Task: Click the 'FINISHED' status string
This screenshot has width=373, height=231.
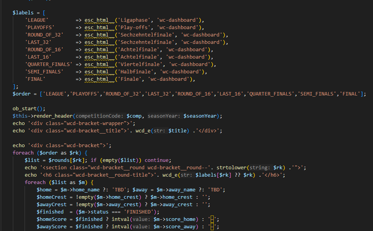Action: click(x=138, y=212)
